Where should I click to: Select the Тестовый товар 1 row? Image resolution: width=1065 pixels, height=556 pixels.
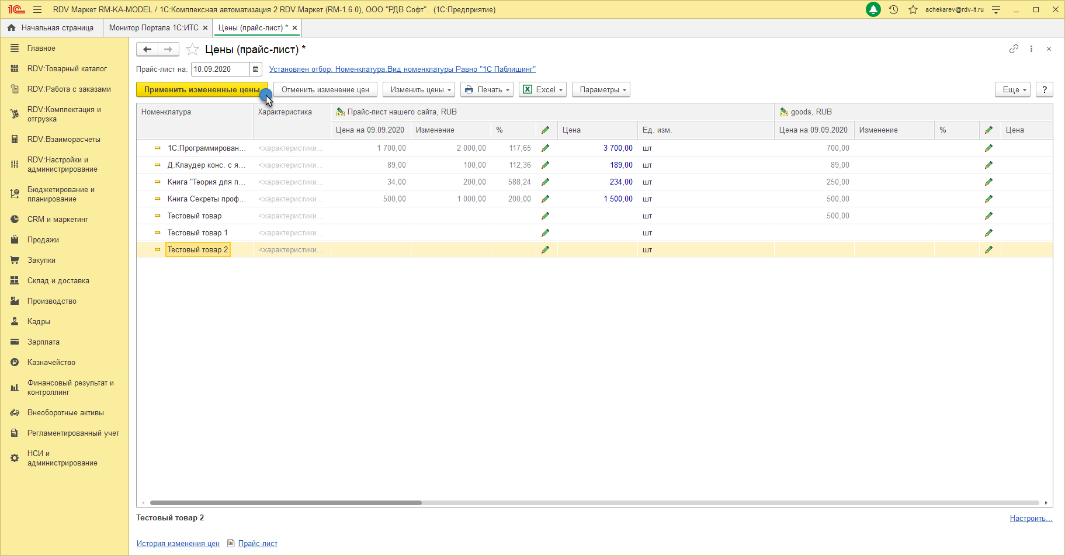point(197,233)
